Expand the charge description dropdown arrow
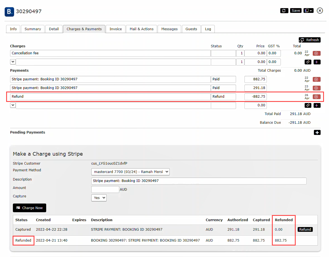 click(13, 62)
